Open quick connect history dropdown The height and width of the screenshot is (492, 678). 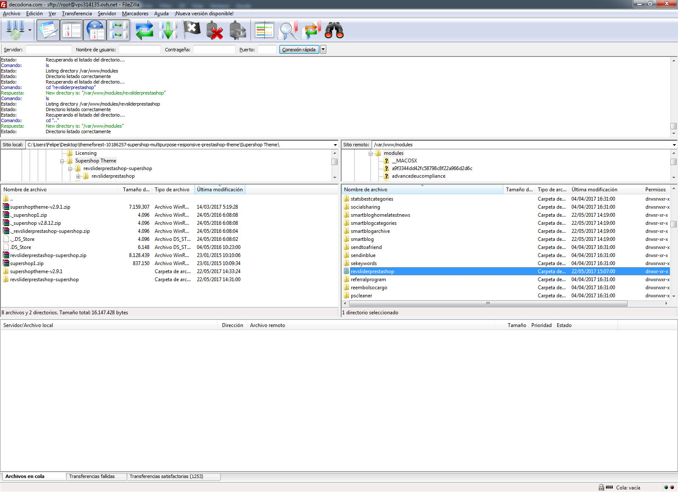323,50
